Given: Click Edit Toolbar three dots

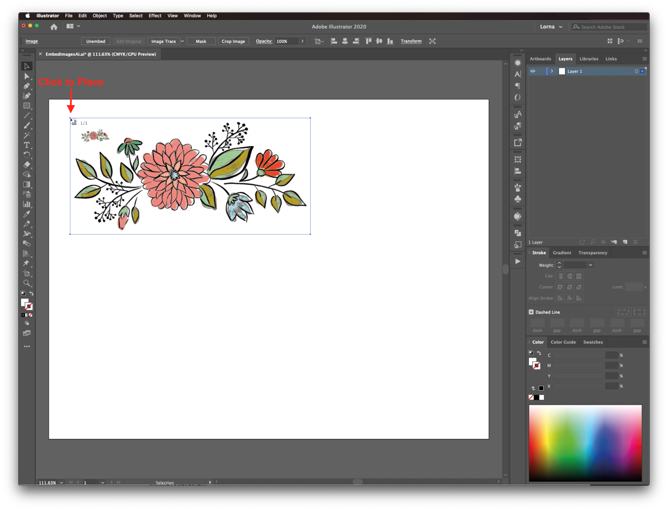Looking at the screenshot, I should [x=27, y=346].
